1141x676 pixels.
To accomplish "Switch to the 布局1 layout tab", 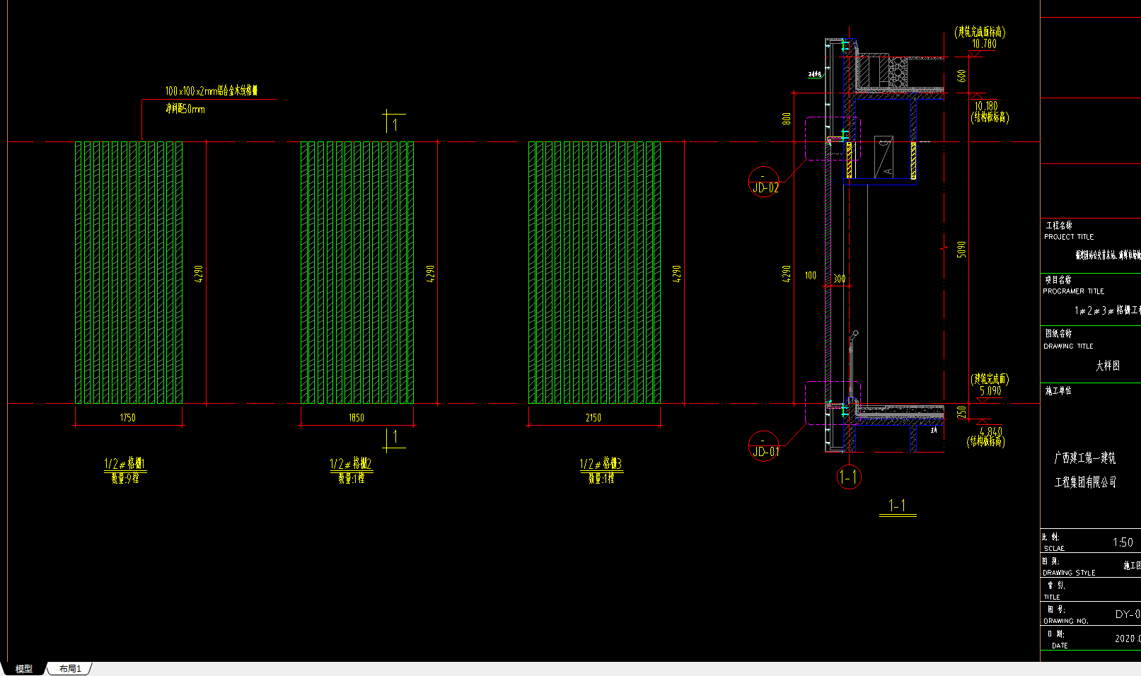I will coord(70,669).
